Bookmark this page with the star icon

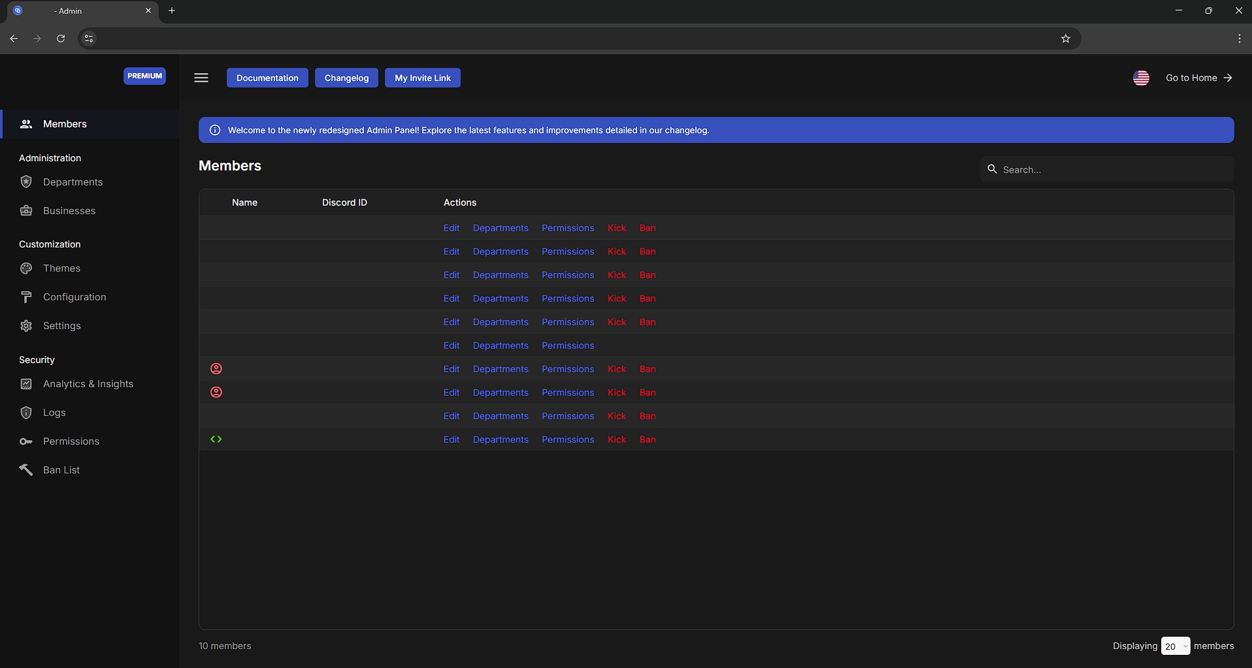click(x=1066, y=39)
